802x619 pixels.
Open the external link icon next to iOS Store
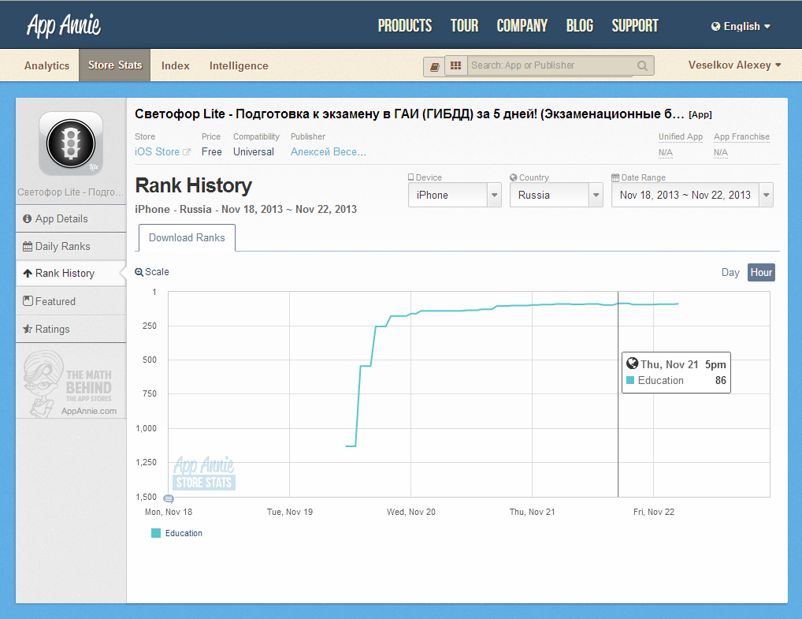187,152
